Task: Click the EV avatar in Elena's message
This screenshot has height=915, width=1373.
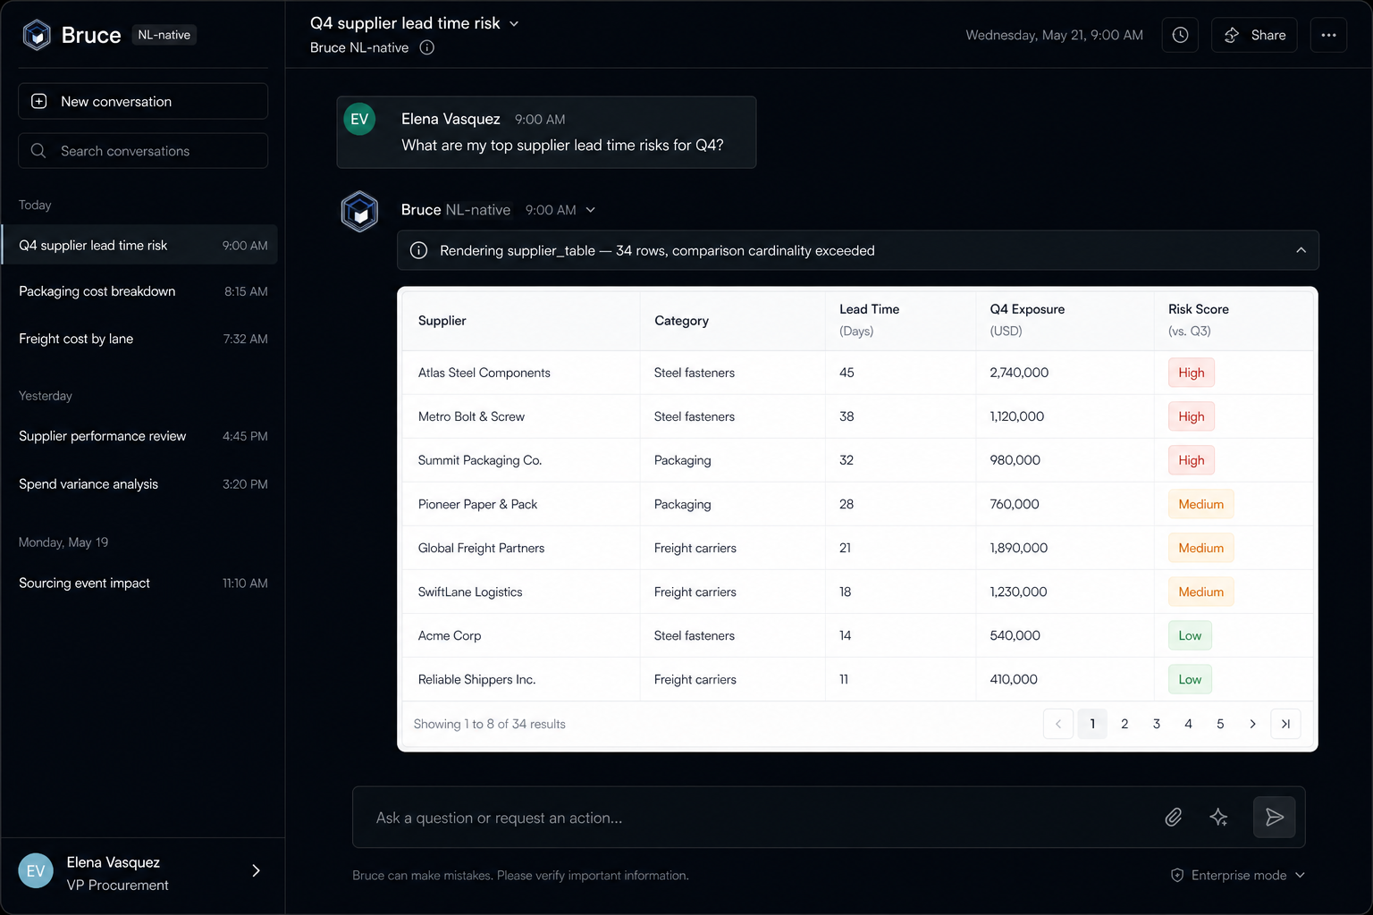Action: pos(359,119)
